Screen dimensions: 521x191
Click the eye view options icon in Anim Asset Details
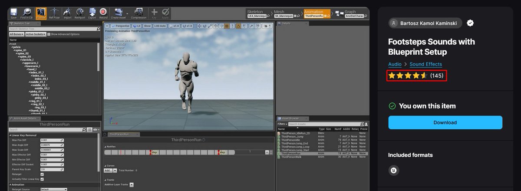pyautogui.click(x=96, y=129)
